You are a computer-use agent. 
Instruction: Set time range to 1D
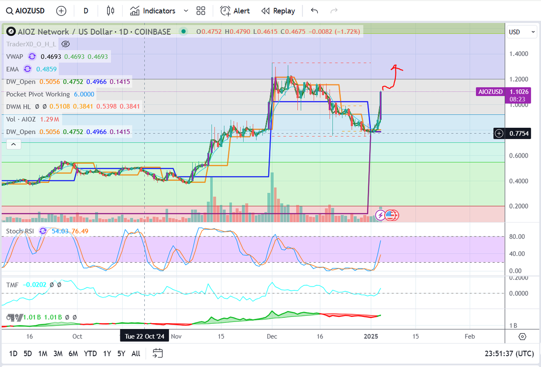click(14, 353)
